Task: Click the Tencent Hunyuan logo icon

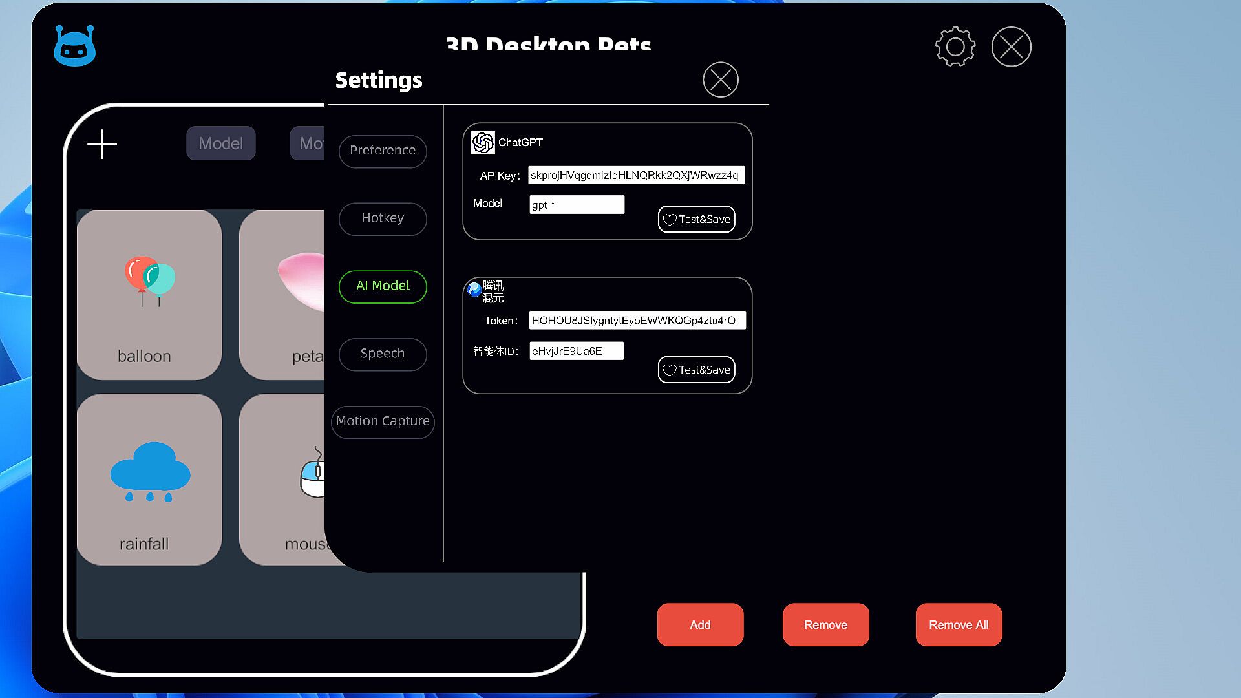Action: [x=475, y=290]
